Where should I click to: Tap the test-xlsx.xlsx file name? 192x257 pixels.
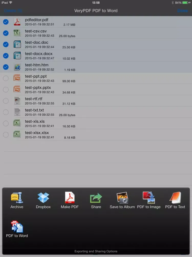pyautogui.click(x=37, y=133)
